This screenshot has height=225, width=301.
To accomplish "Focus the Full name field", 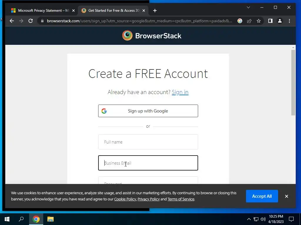I will (148, 142).
